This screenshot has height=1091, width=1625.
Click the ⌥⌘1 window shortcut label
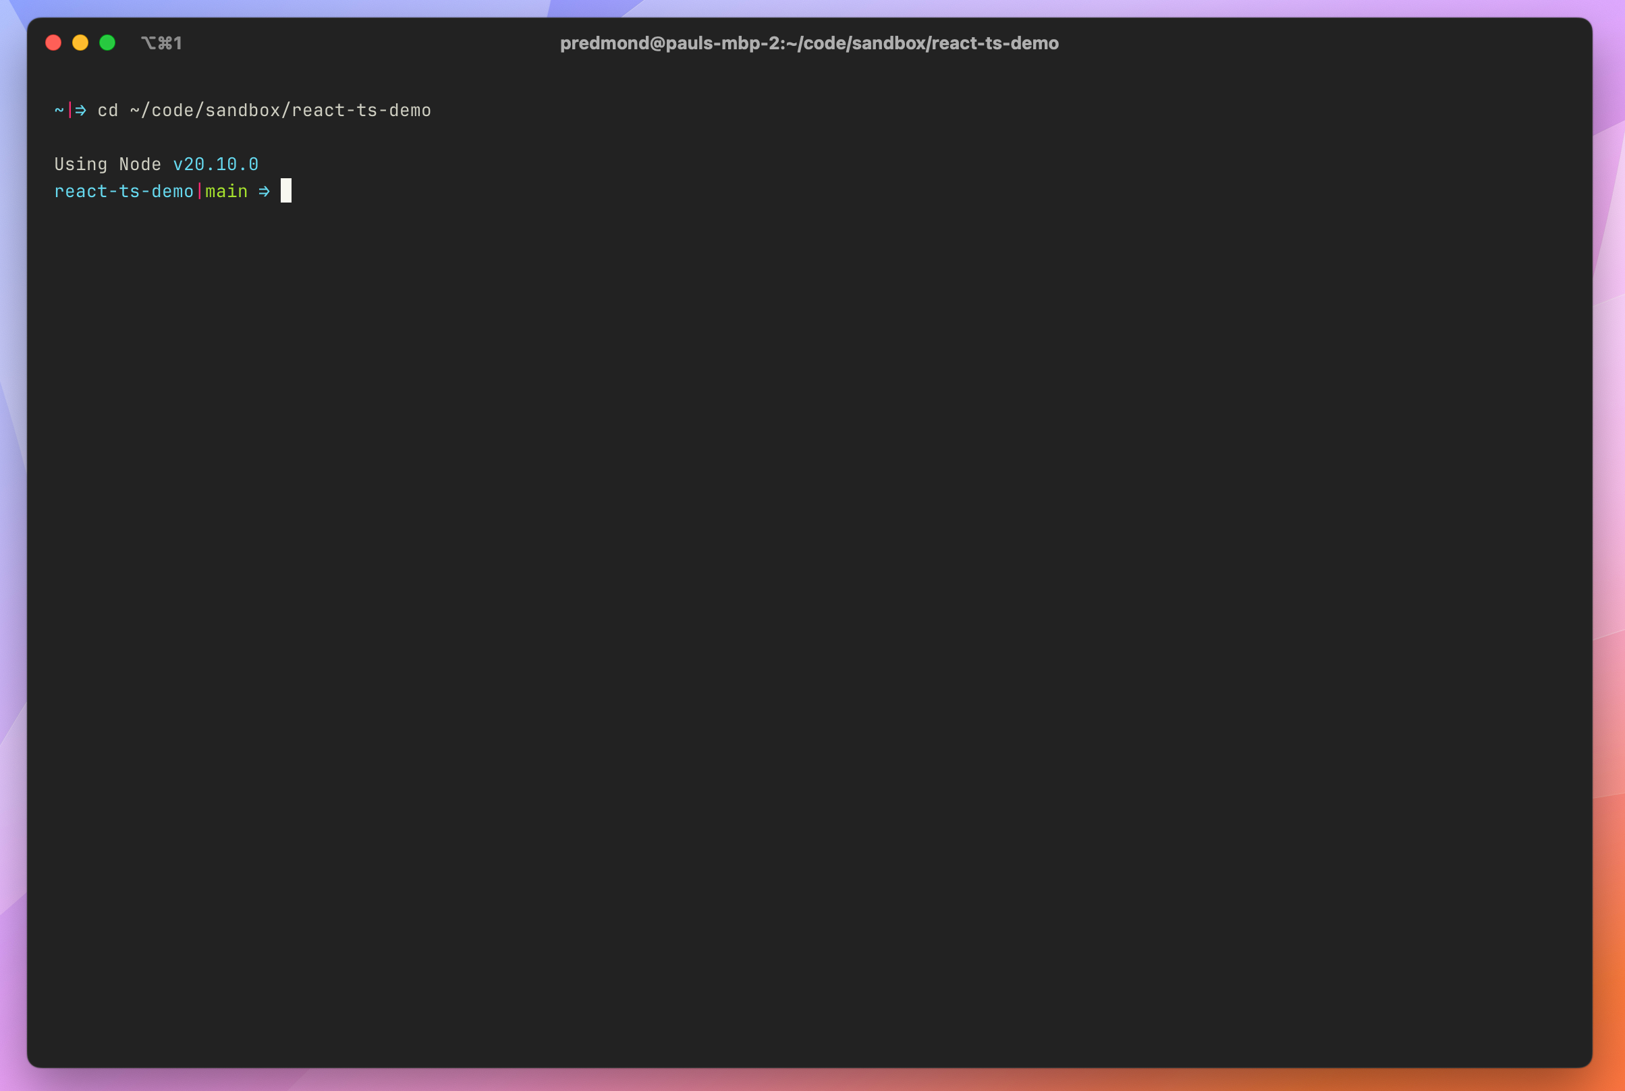pyautogui.click(x=161, y=43)
